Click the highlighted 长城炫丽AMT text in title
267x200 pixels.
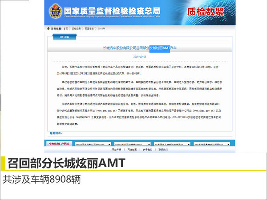pos(160,48)
